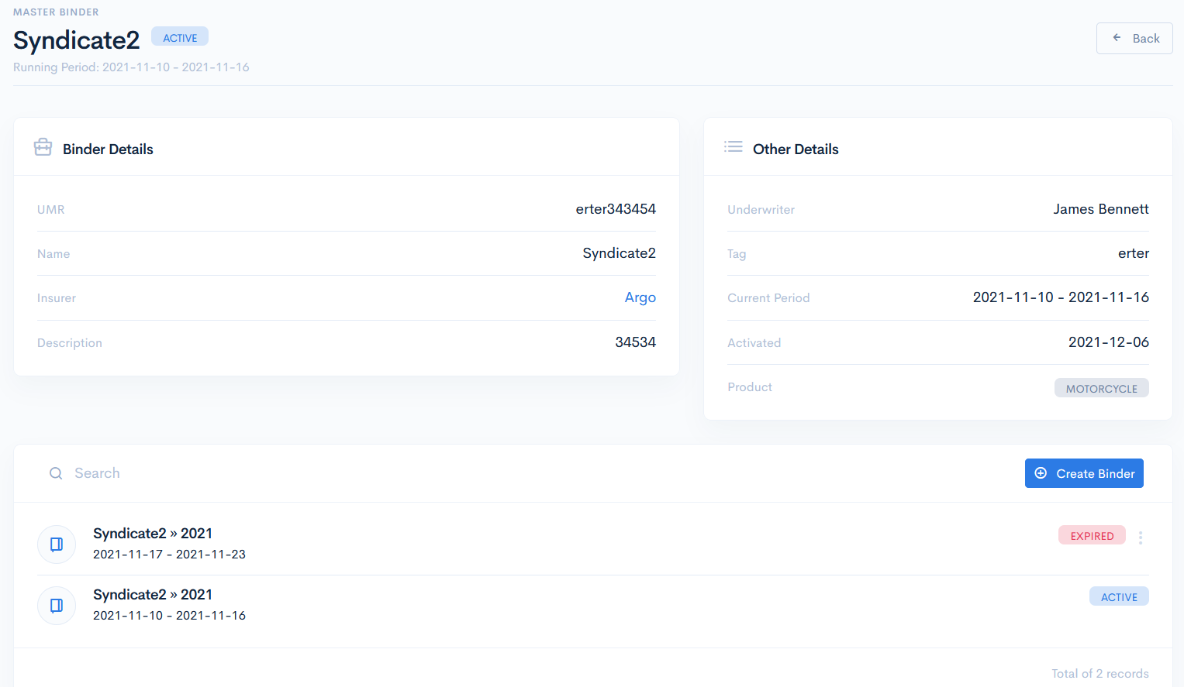Click the book icon of the expired binder

pos(57,544)
